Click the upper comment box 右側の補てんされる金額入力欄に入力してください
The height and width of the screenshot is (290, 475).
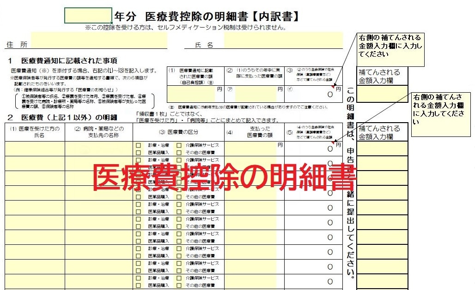tap(390, 50)
